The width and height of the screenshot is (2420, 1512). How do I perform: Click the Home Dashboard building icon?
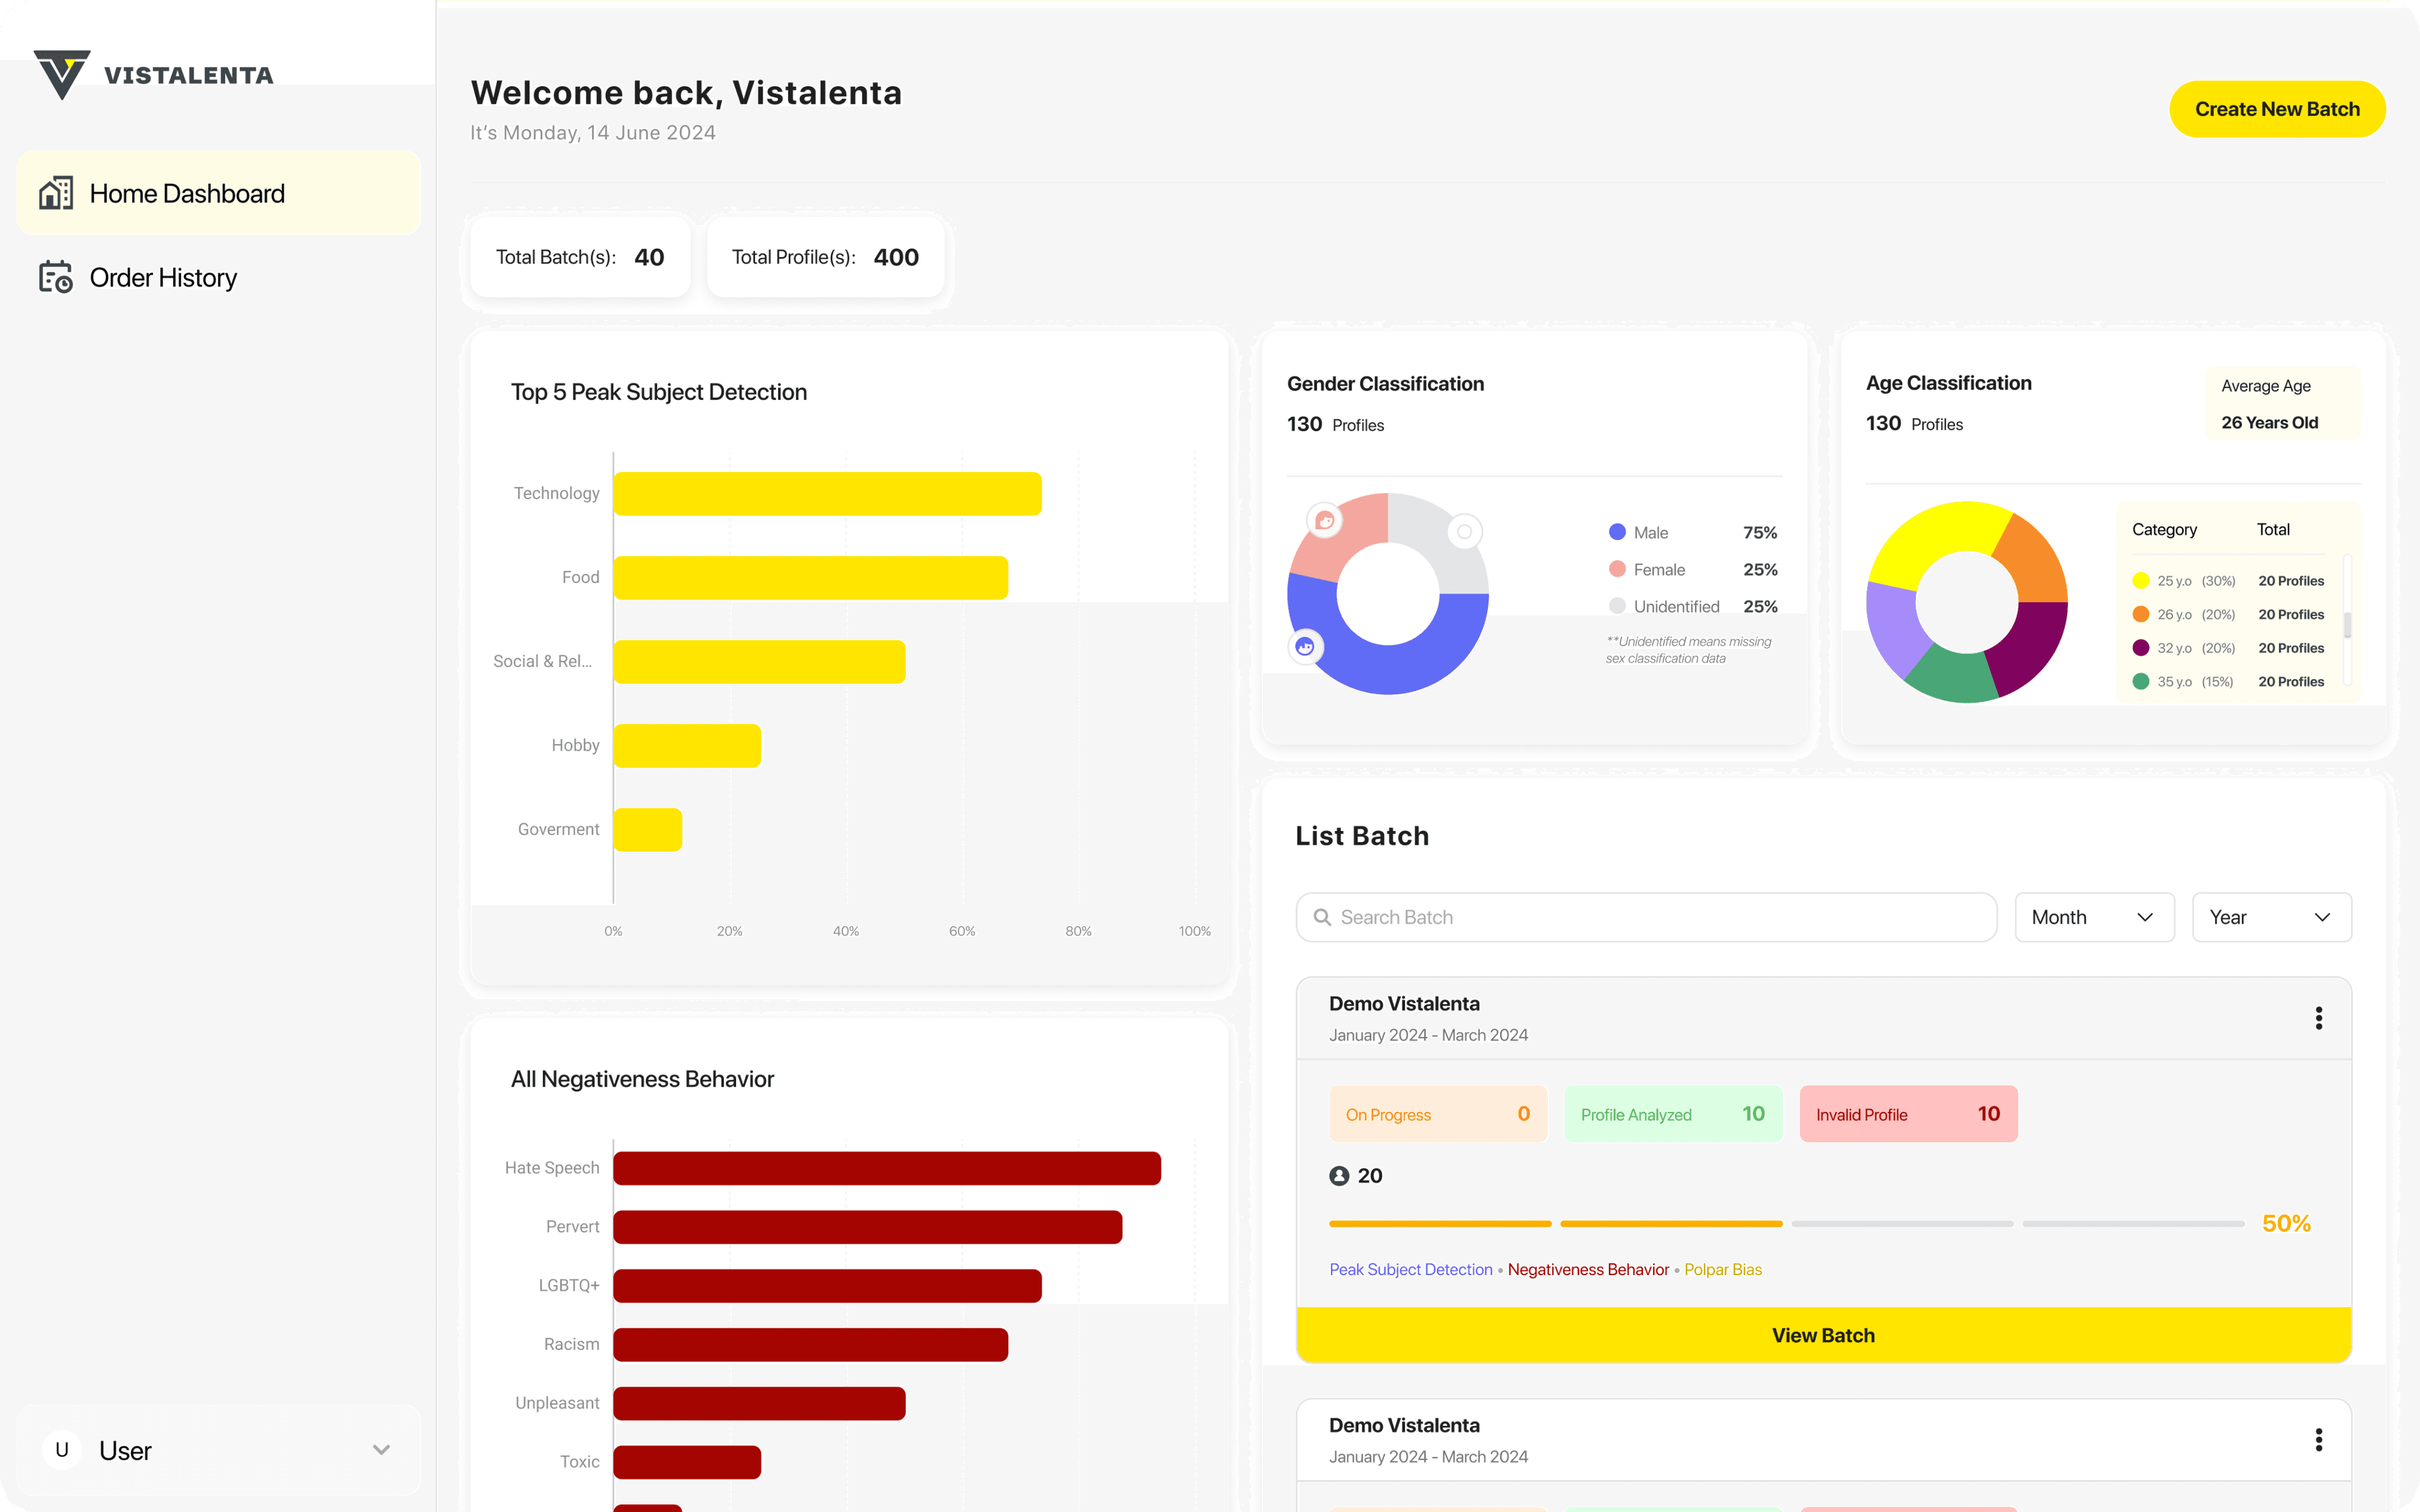pyautogui.click(x=56, y=193)
